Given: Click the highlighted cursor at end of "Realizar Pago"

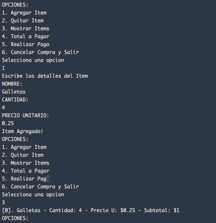Looking at the screenshot, I should coord(48,179).
